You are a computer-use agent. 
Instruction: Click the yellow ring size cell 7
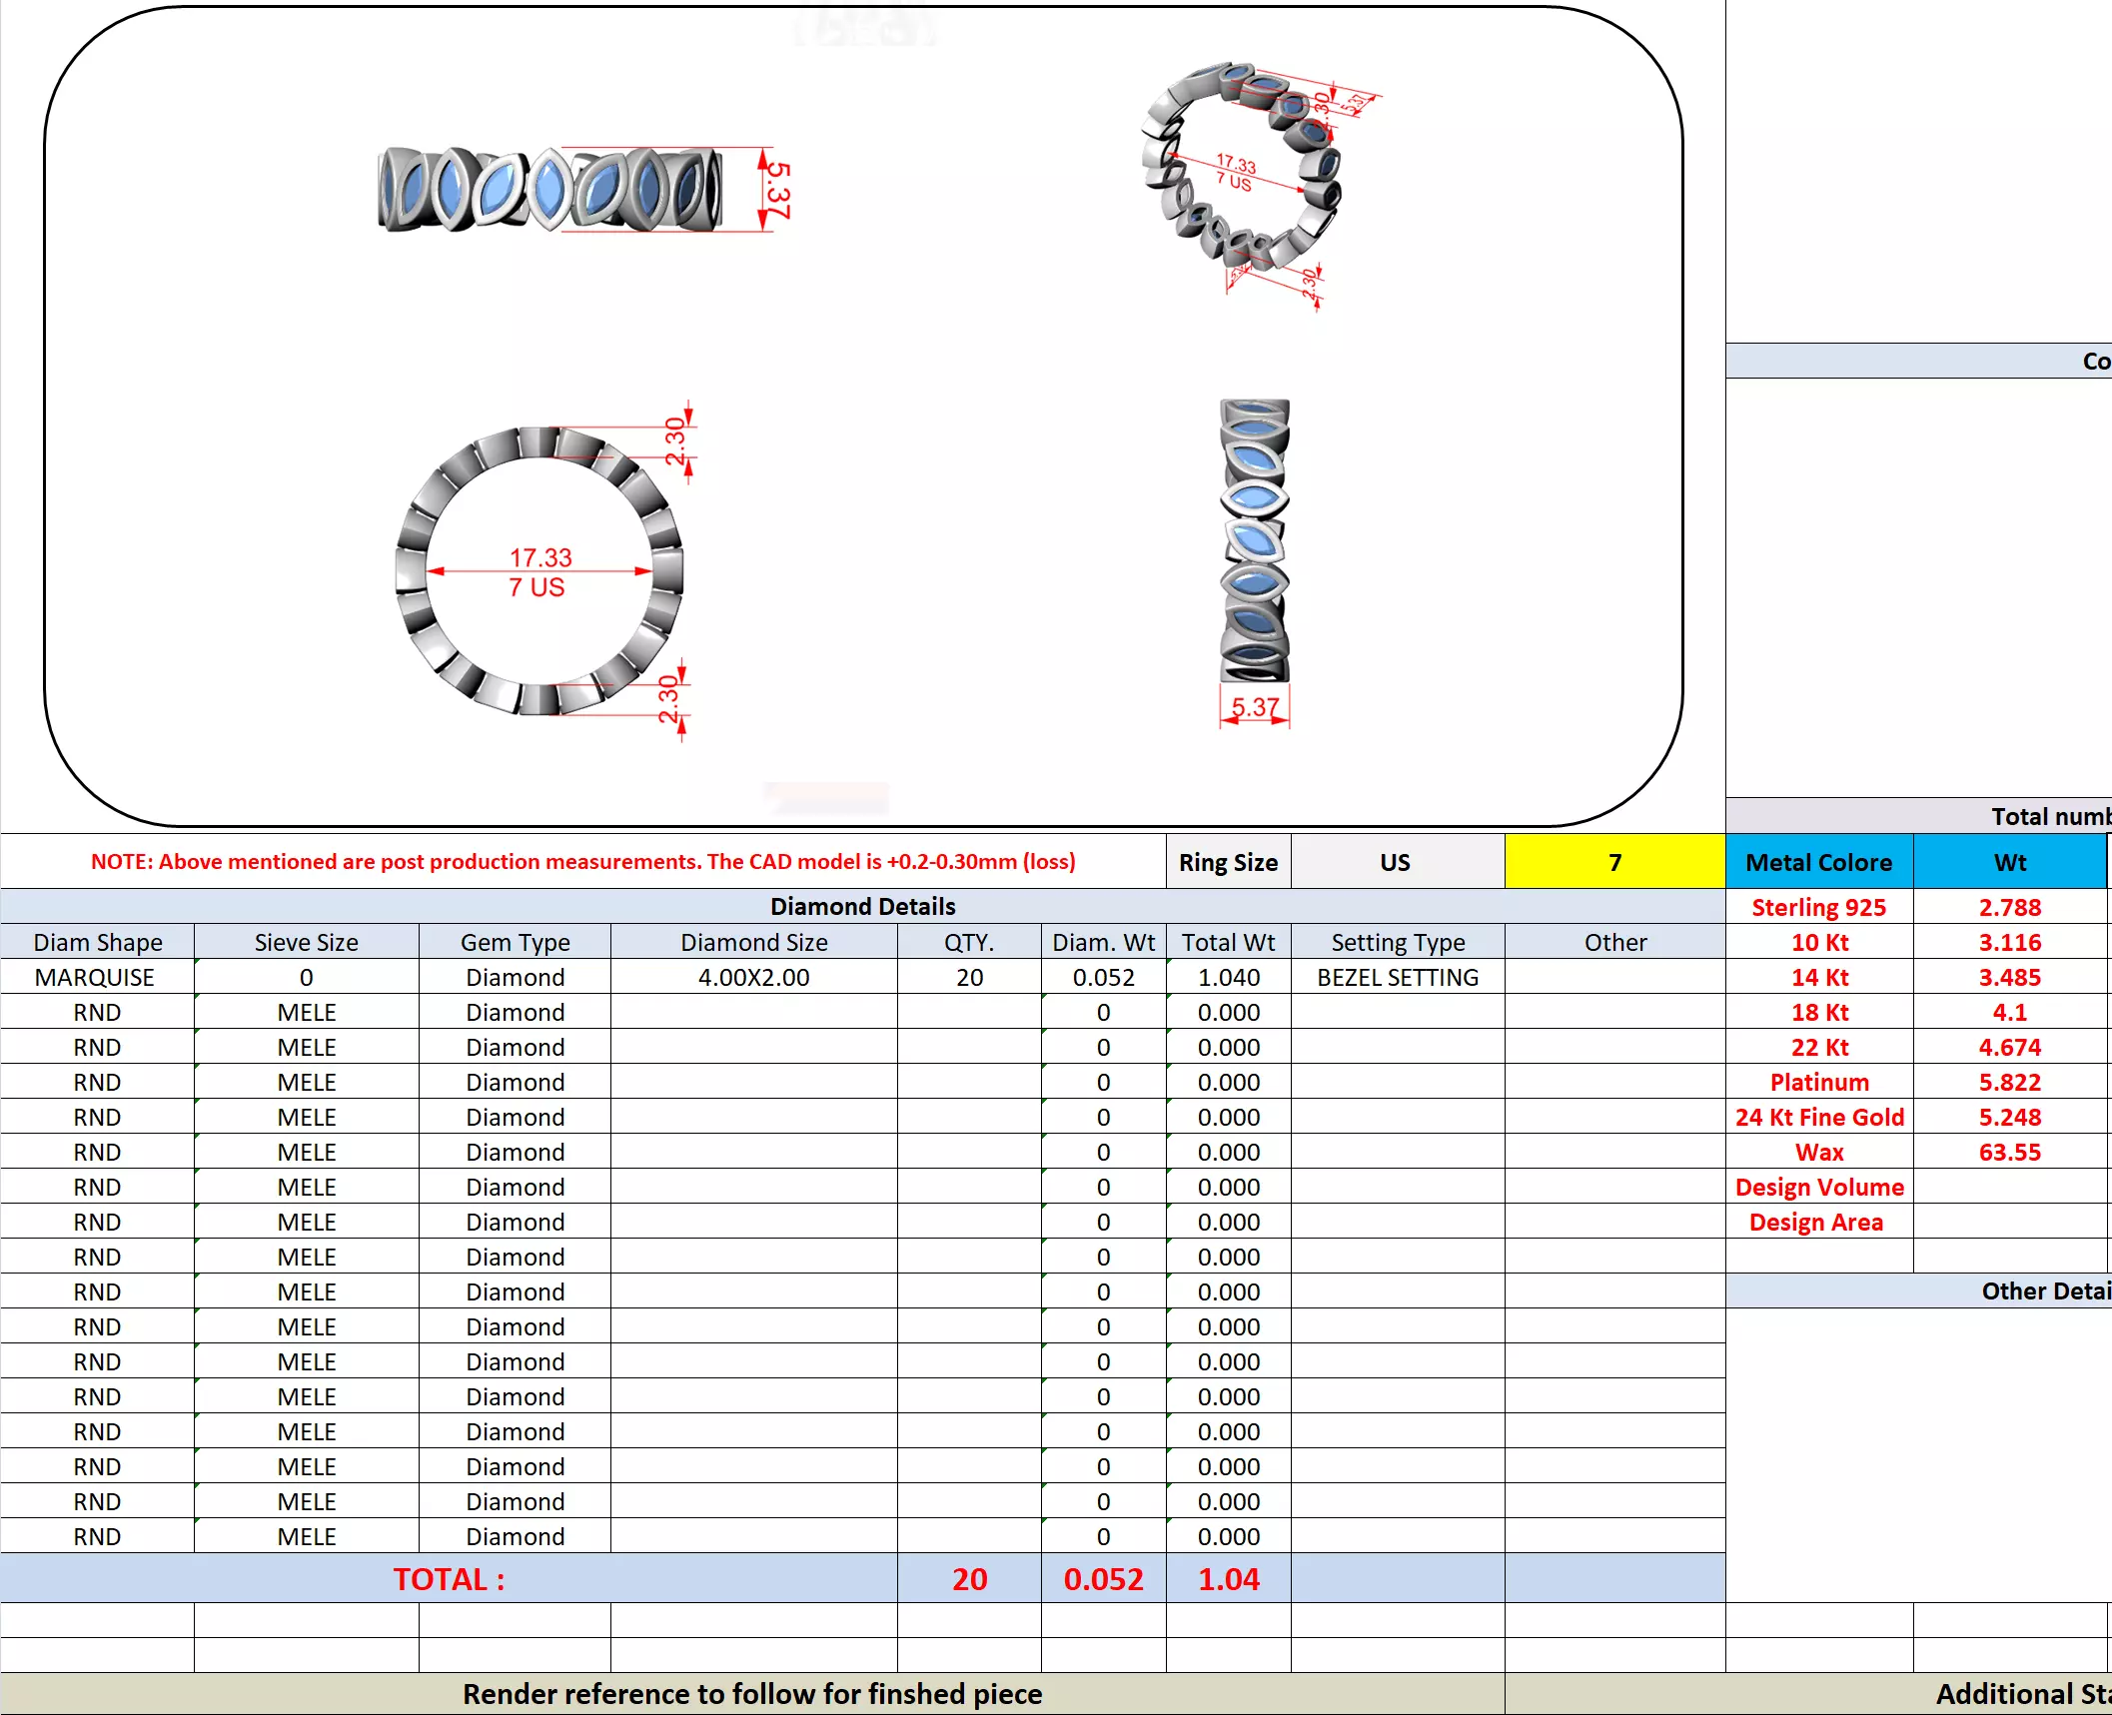[x=1613, y=862]
